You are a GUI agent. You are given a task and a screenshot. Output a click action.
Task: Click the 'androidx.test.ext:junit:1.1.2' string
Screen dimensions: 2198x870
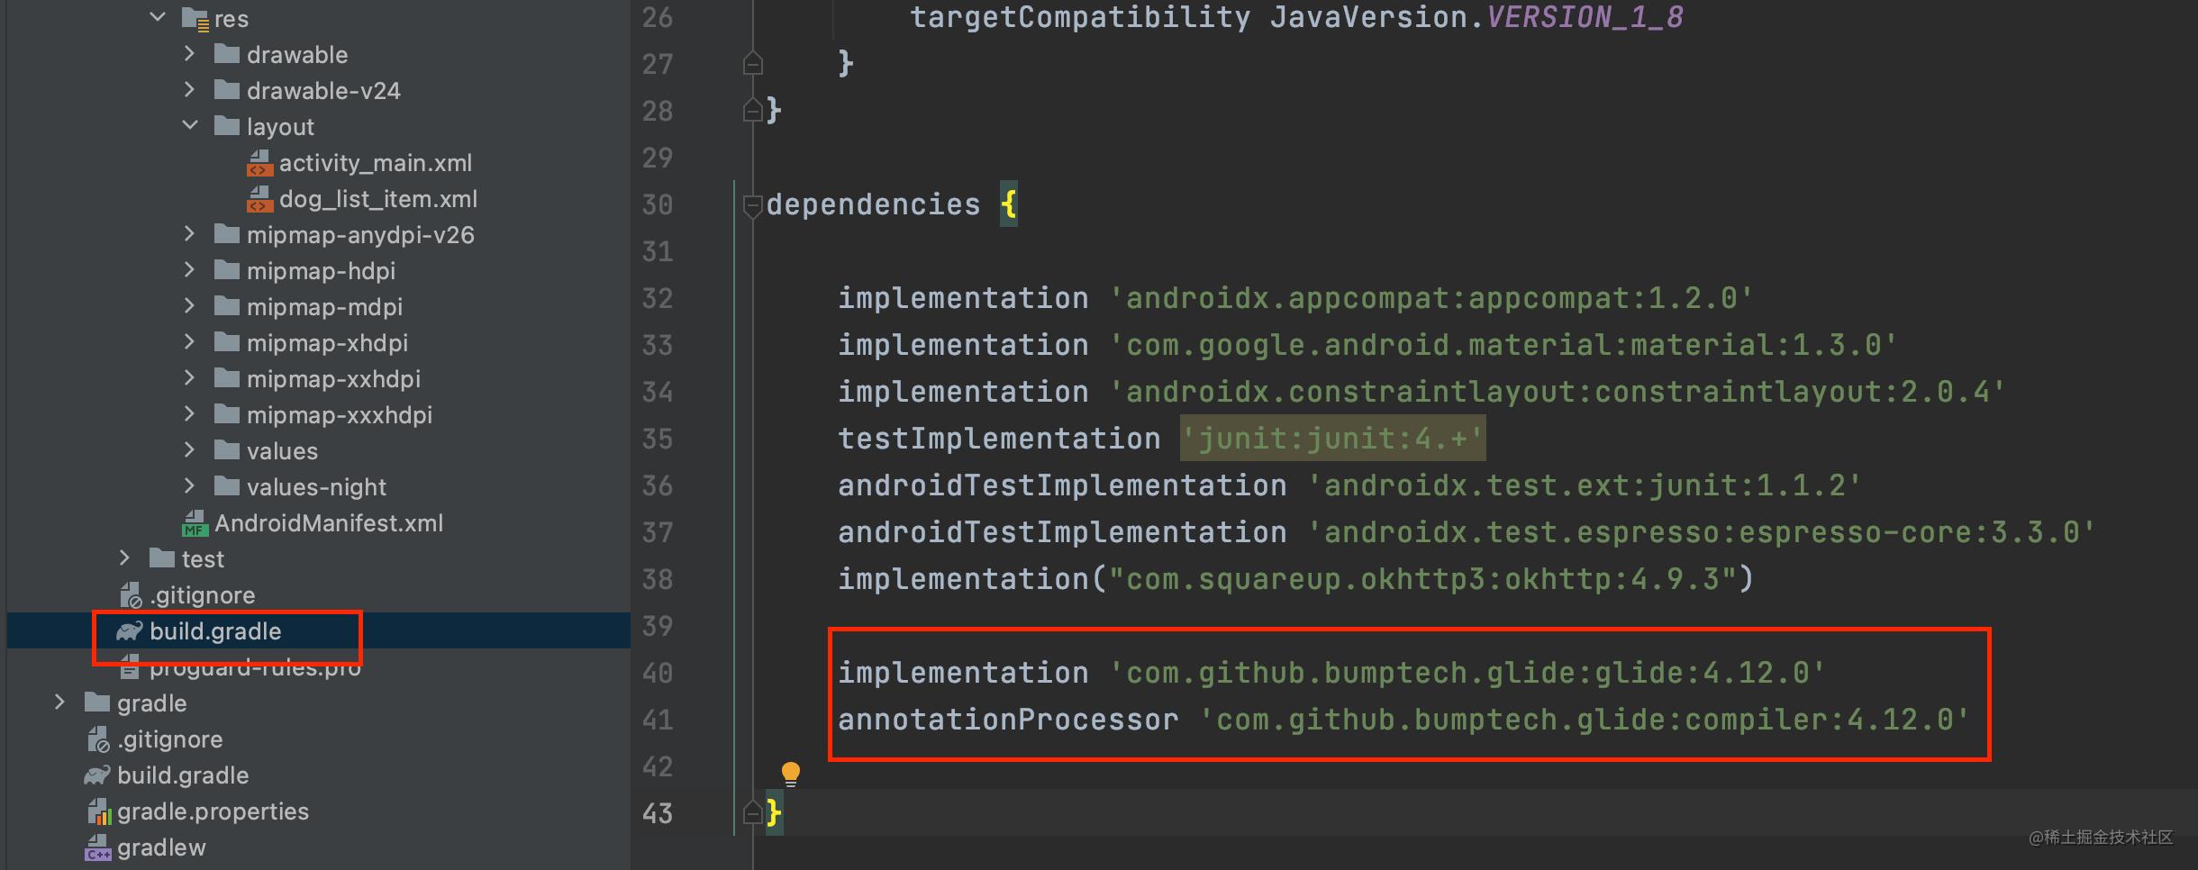[x=1585, y=485]
